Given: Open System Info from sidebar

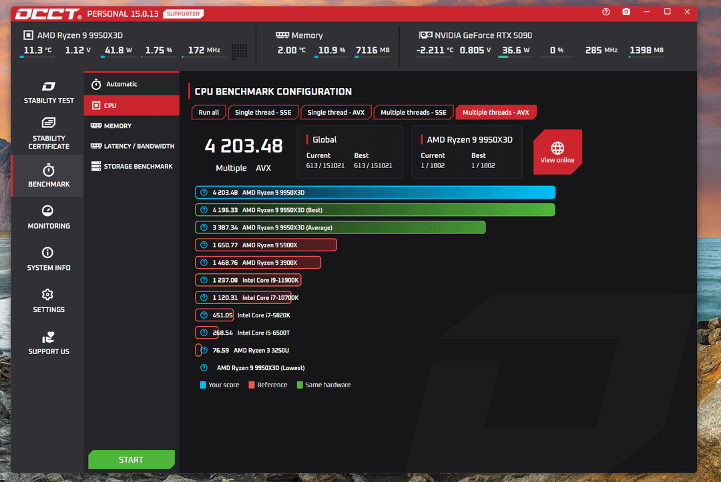Looking at the screenshot, I should pyautogui.click(x=49, y=259).
